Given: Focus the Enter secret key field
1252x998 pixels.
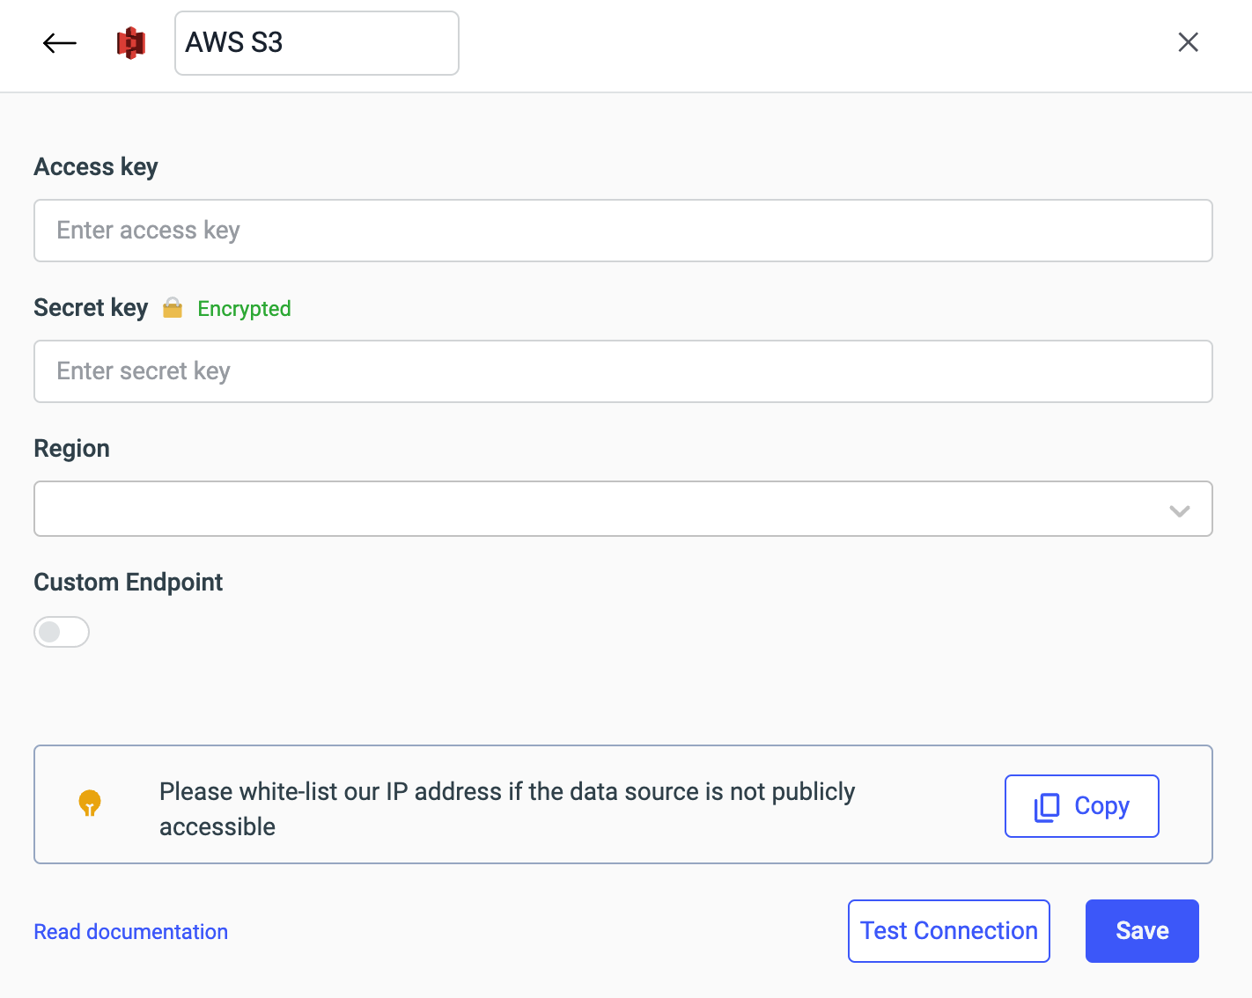Looking at the screenshot, I should (622, 371).
